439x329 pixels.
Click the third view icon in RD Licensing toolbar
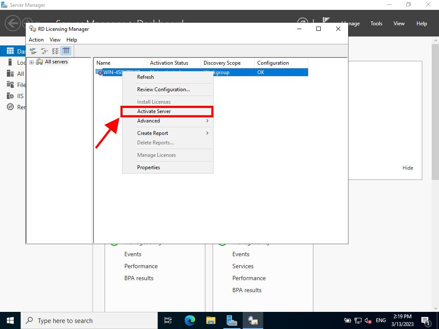55,51
